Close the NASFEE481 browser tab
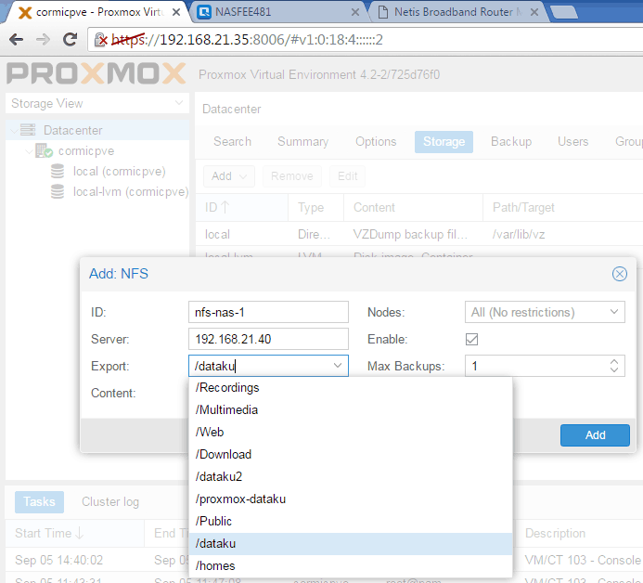The image size is (643, 583). [x=355, y=12]
